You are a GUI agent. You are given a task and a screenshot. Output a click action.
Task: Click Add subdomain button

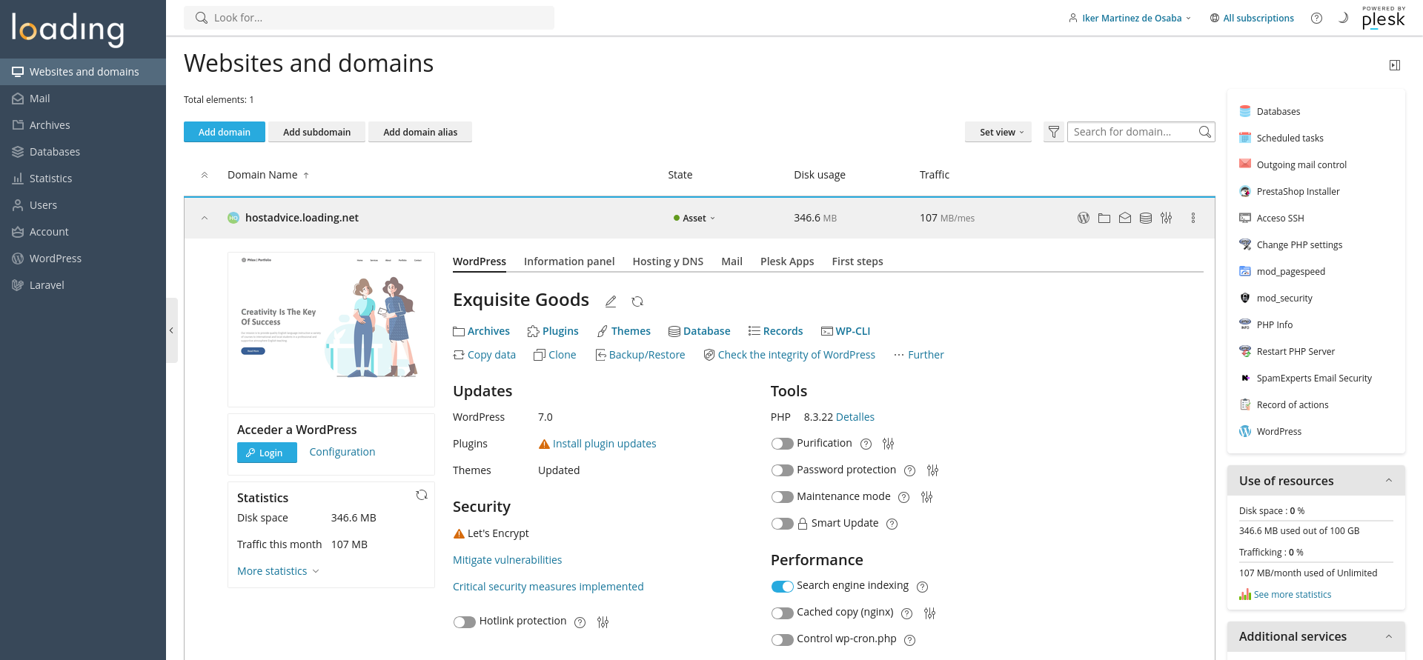click(316, 132)
